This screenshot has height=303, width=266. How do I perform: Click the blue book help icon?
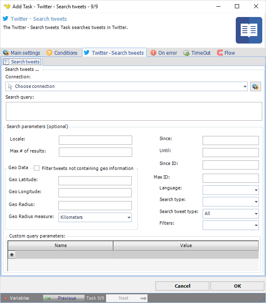click(x=249, y=30)
